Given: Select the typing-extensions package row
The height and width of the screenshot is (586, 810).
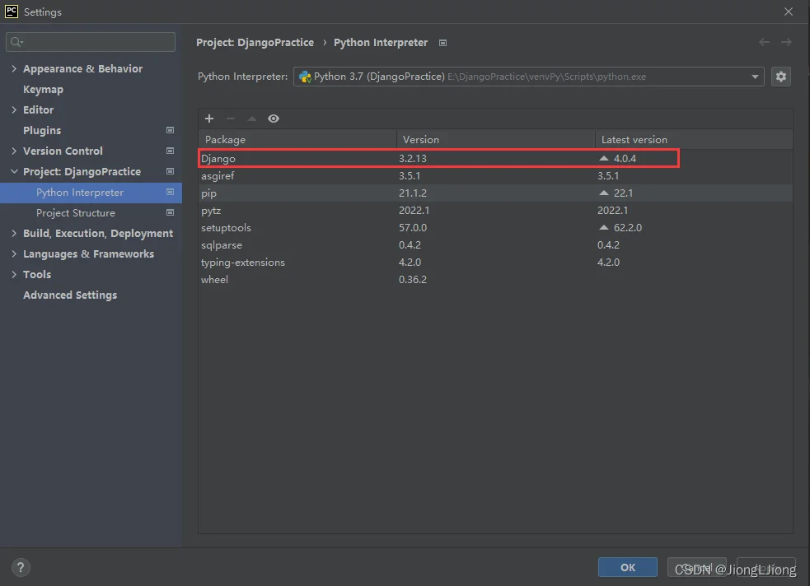Looking at the screenshot, I should coord(495,262).
